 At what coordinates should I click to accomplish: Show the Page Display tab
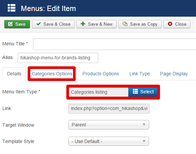coord(174,74)
